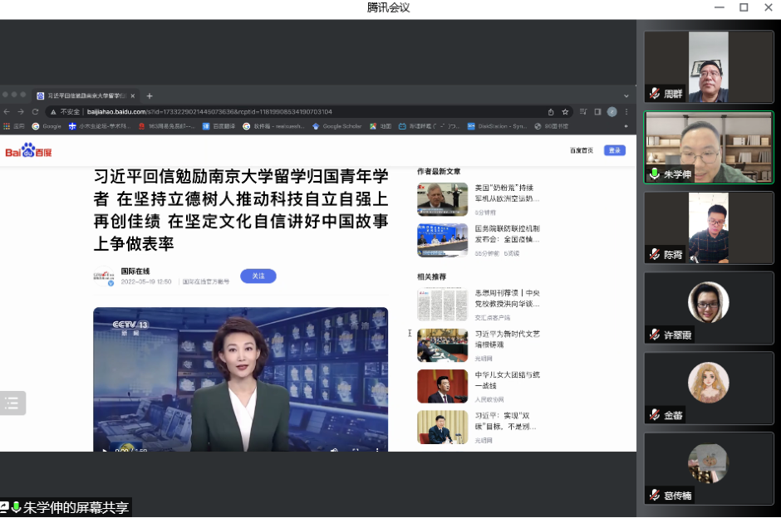Click the browser bookmark star icon

click(565, 111)
